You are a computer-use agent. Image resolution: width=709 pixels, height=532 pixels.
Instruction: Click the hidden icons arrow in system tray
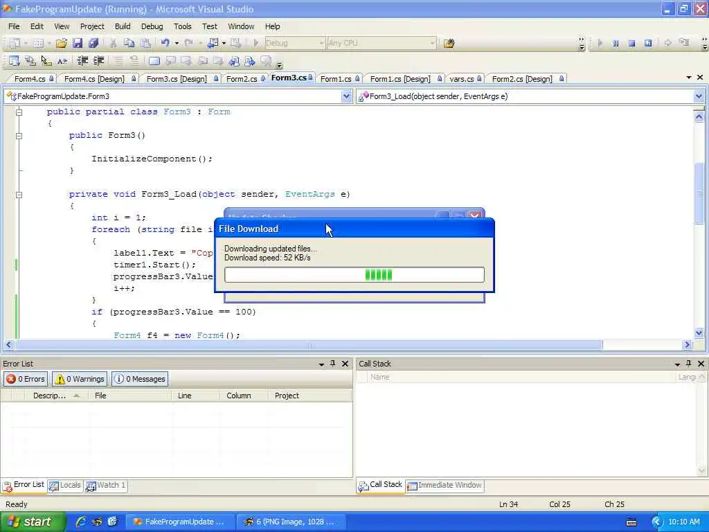(x=656, y=522)
